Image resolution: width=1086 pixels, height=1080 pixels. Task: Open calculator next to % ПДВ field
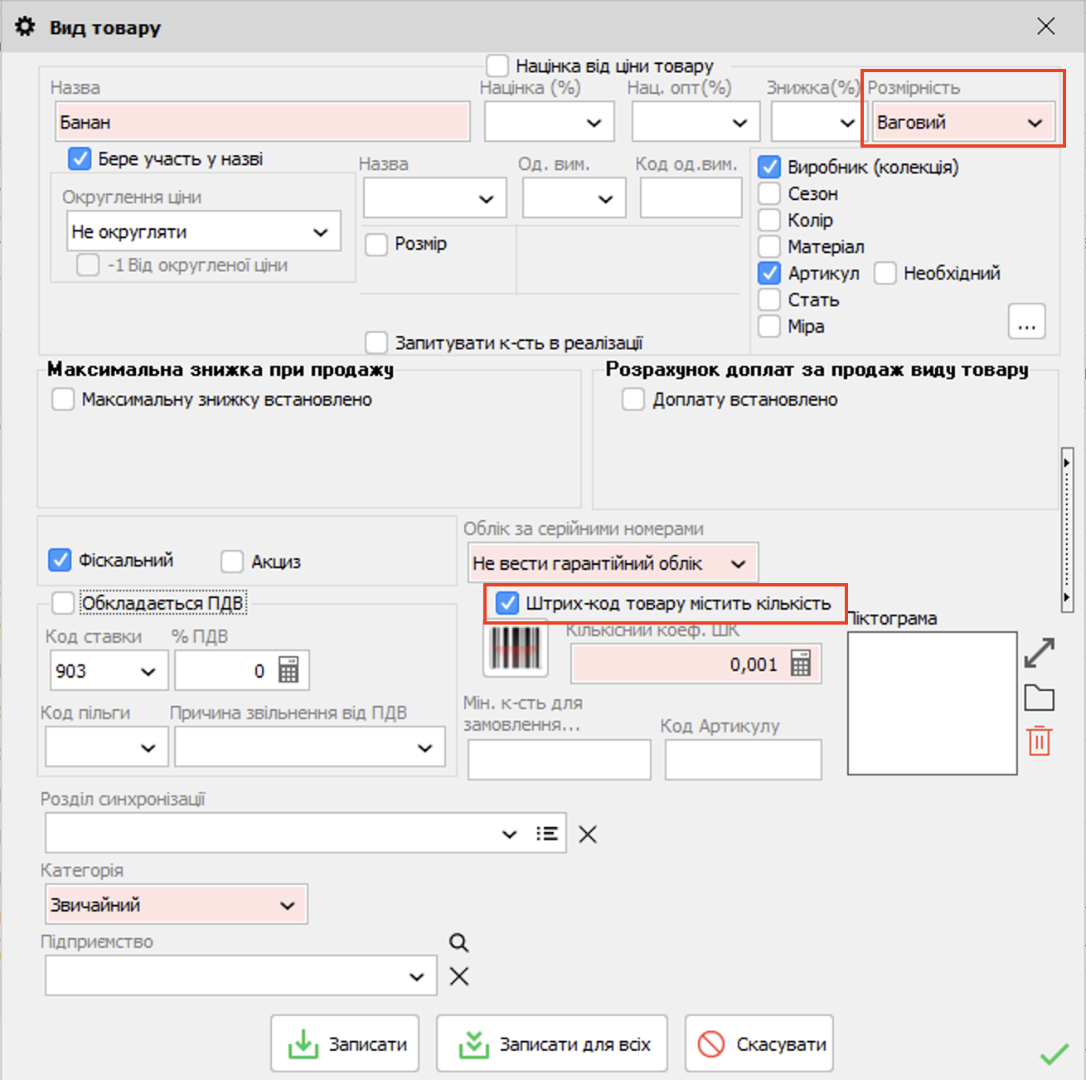click(288, 670)
